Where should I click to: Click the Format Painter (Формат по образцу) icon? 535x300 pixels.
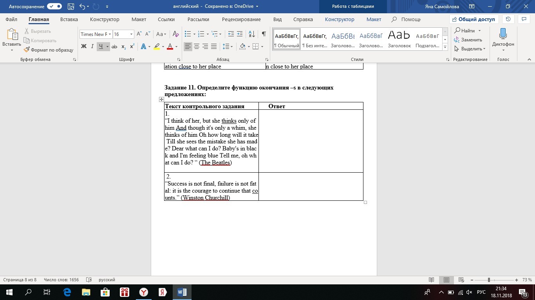pyautogui.click(x=27, y=50)
